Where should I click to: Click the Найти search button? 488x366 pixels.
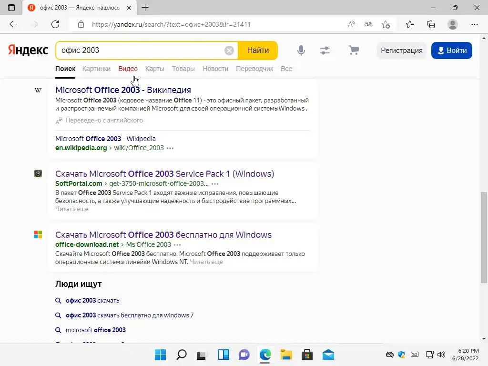click(x=258, y=51)
